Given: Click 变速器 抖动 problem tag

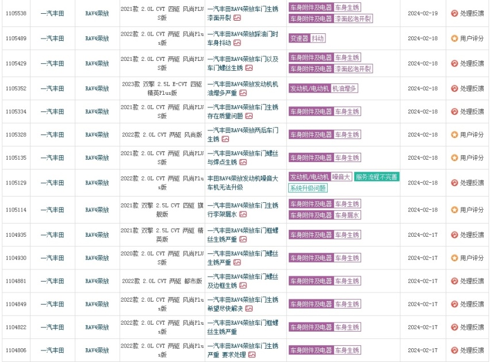Looking at the screenshot, I should pyautogui.click(x=307, y=38).
